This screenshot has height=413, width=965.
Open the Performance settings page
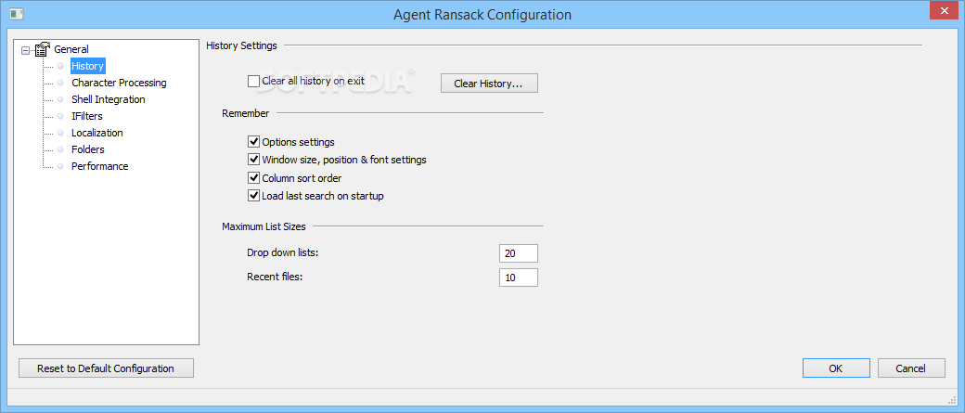click(99, 166)
